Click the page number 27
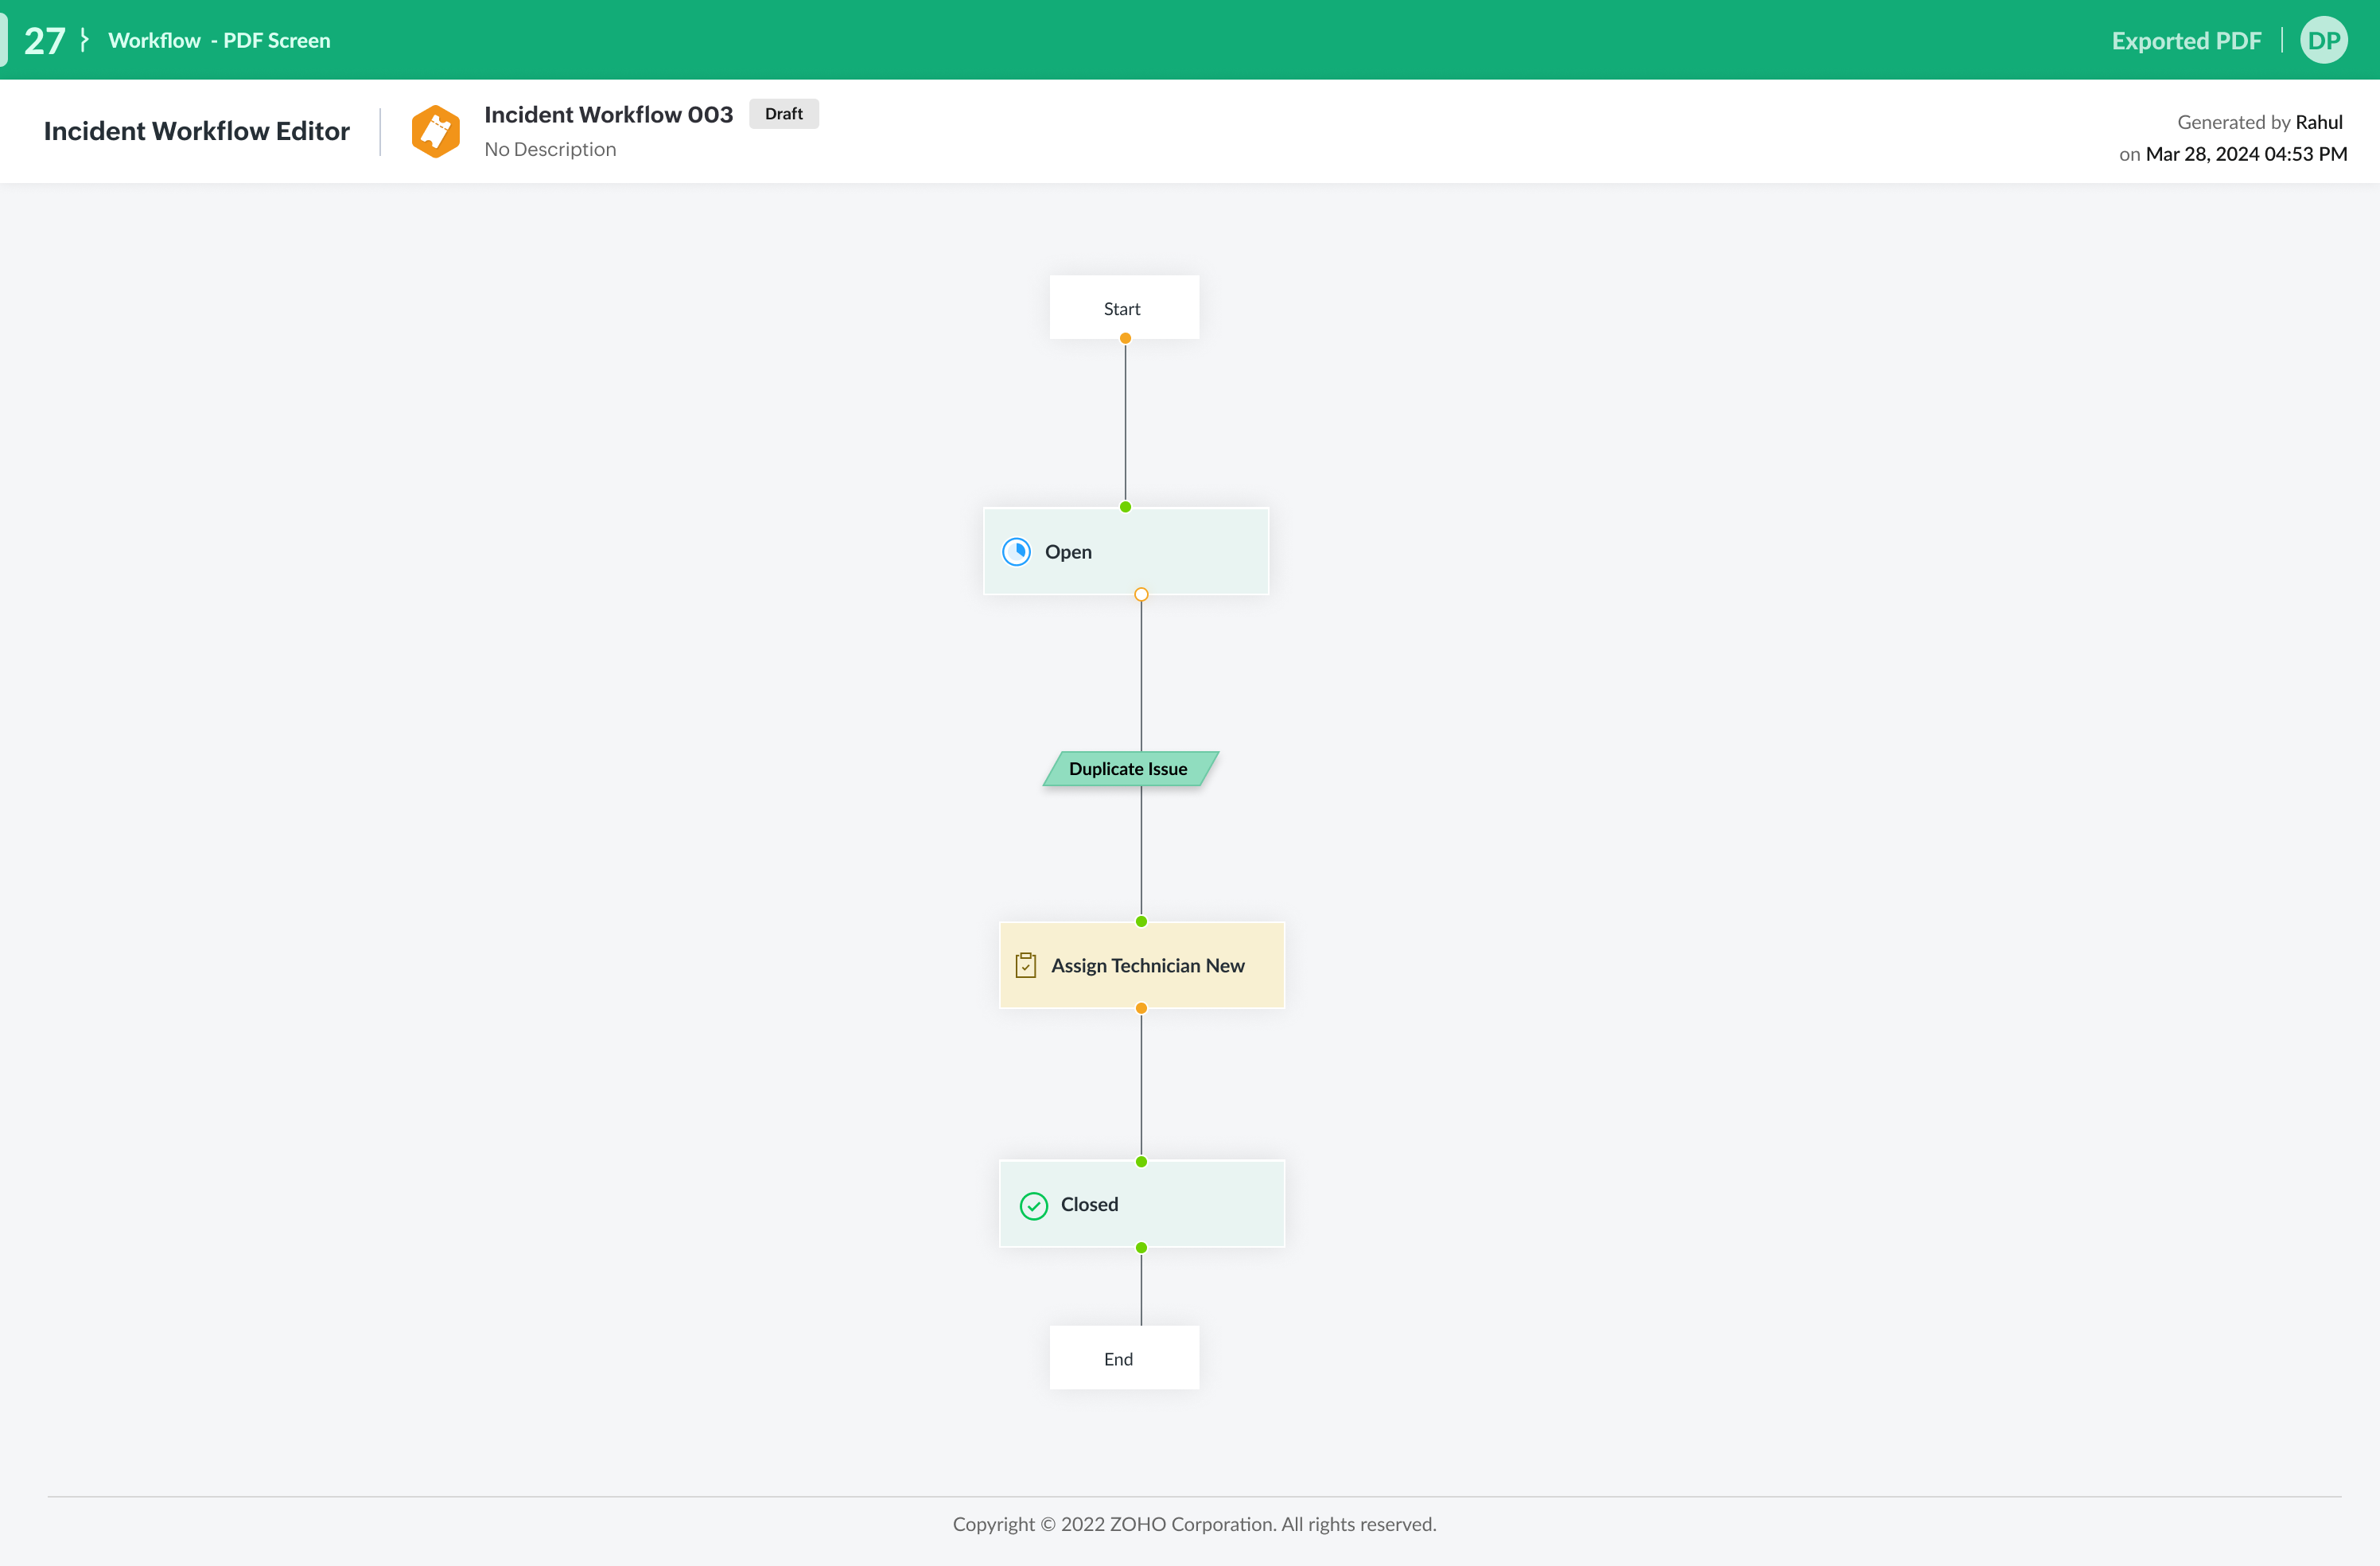 (x=44, y=41)
